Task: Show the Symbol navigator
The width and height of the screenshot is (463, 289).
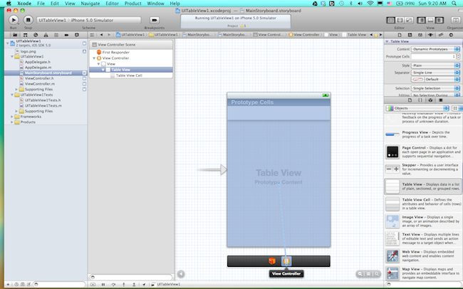Action: (26, 35)
